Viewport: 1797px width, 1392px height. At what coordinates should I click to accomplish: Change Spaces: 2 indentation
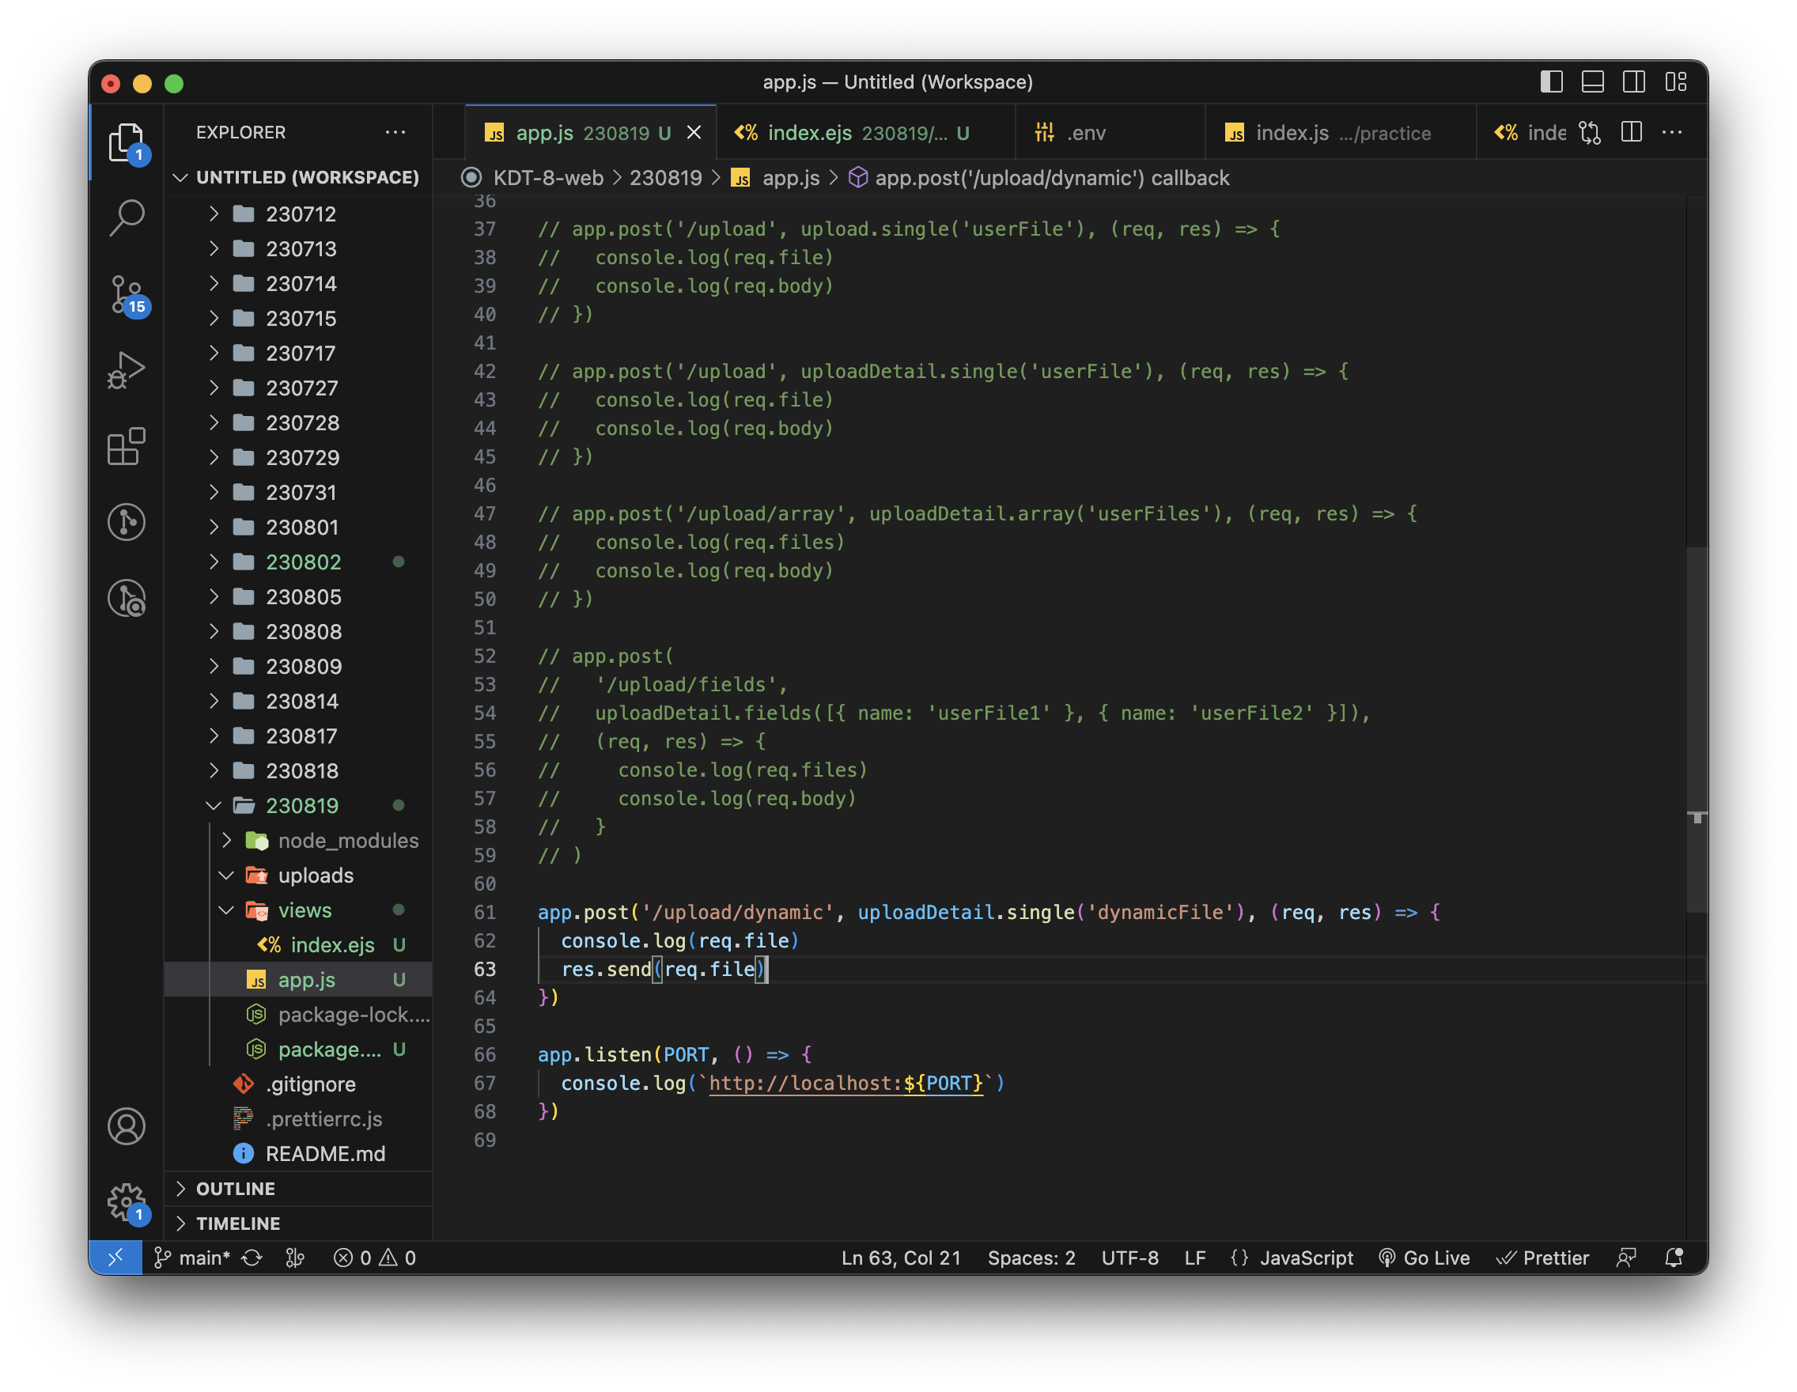[x=1031, y=1258]
